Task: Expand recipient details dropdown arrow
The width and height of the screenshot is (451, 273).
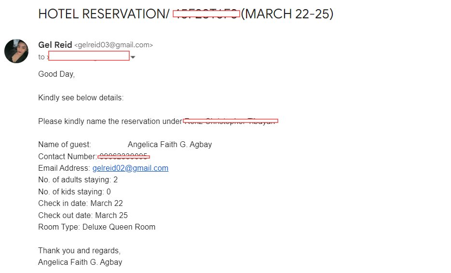Action: pos(133,57)
